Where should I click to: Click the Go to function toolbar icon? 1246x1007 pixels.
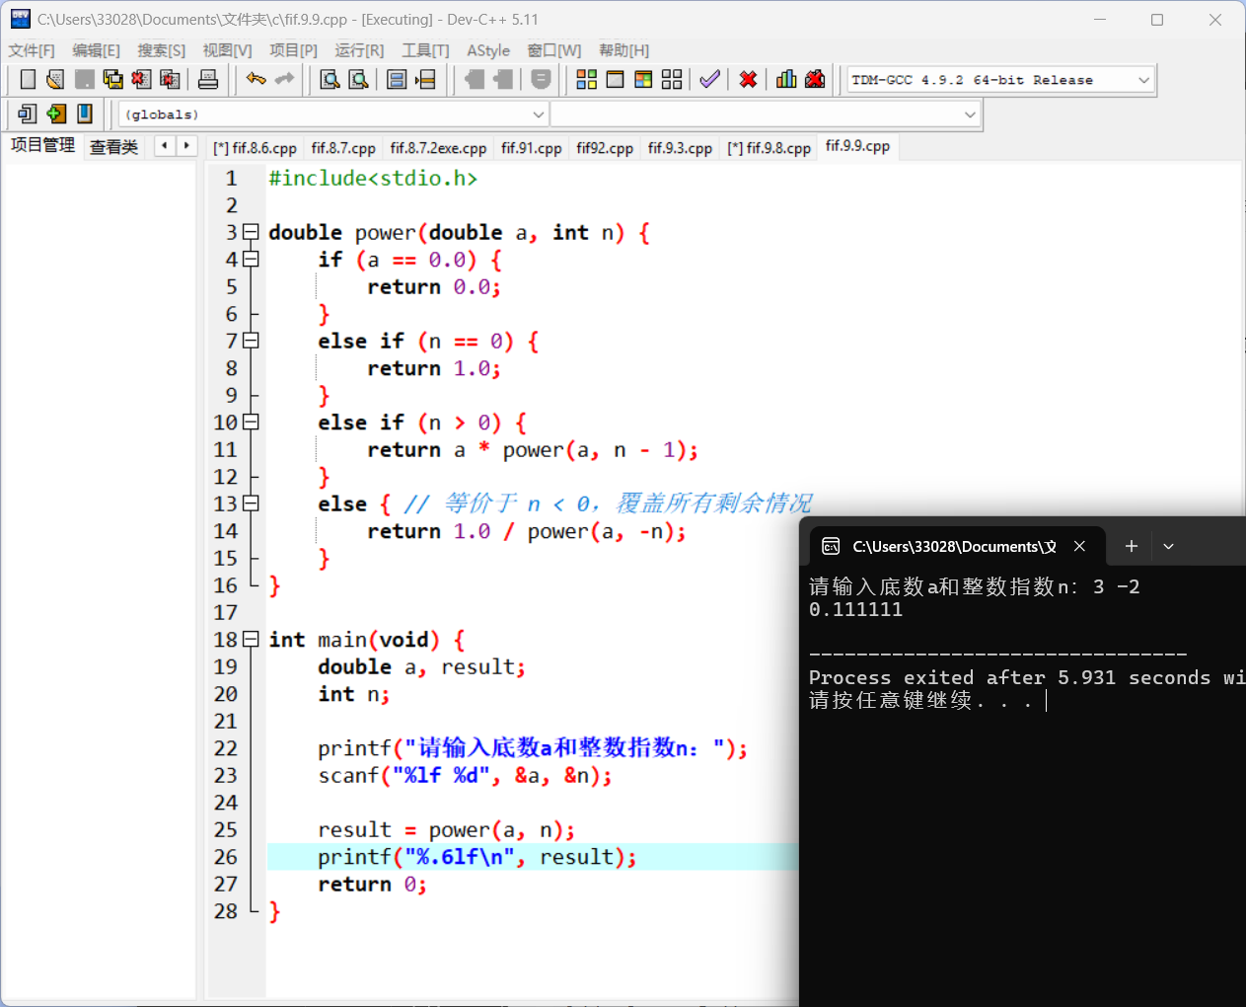pyautogui.click(x=397, y=79)
